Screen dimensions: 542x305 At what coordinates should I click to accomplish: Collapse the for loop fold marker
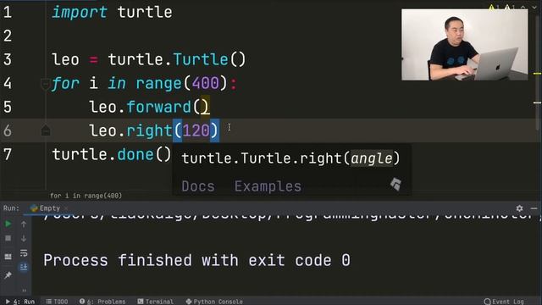45,84
